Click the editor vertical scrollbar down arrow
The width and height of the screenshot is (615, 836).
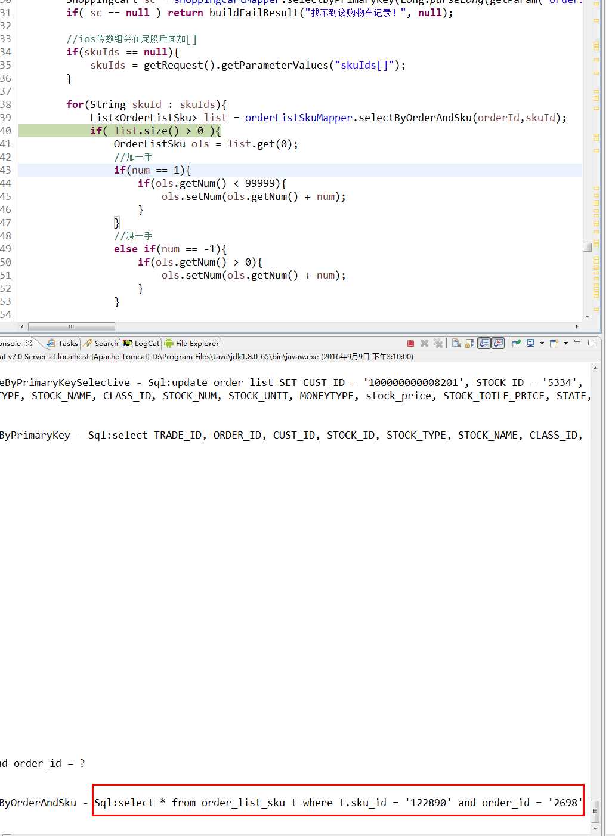pos(588,317)
